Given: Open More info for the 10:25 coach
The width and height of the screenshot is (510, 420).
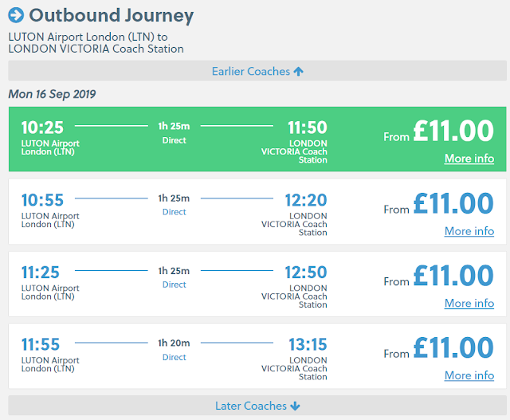Looking at the screenshot, I should [469, 159].
